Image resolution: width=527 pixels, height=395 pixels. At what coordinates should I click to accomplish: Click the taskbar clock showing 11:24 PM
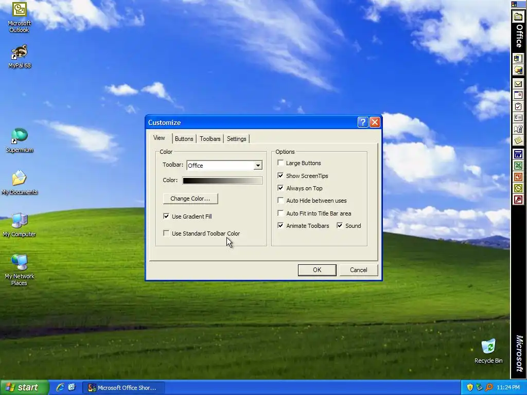(508, 388)
